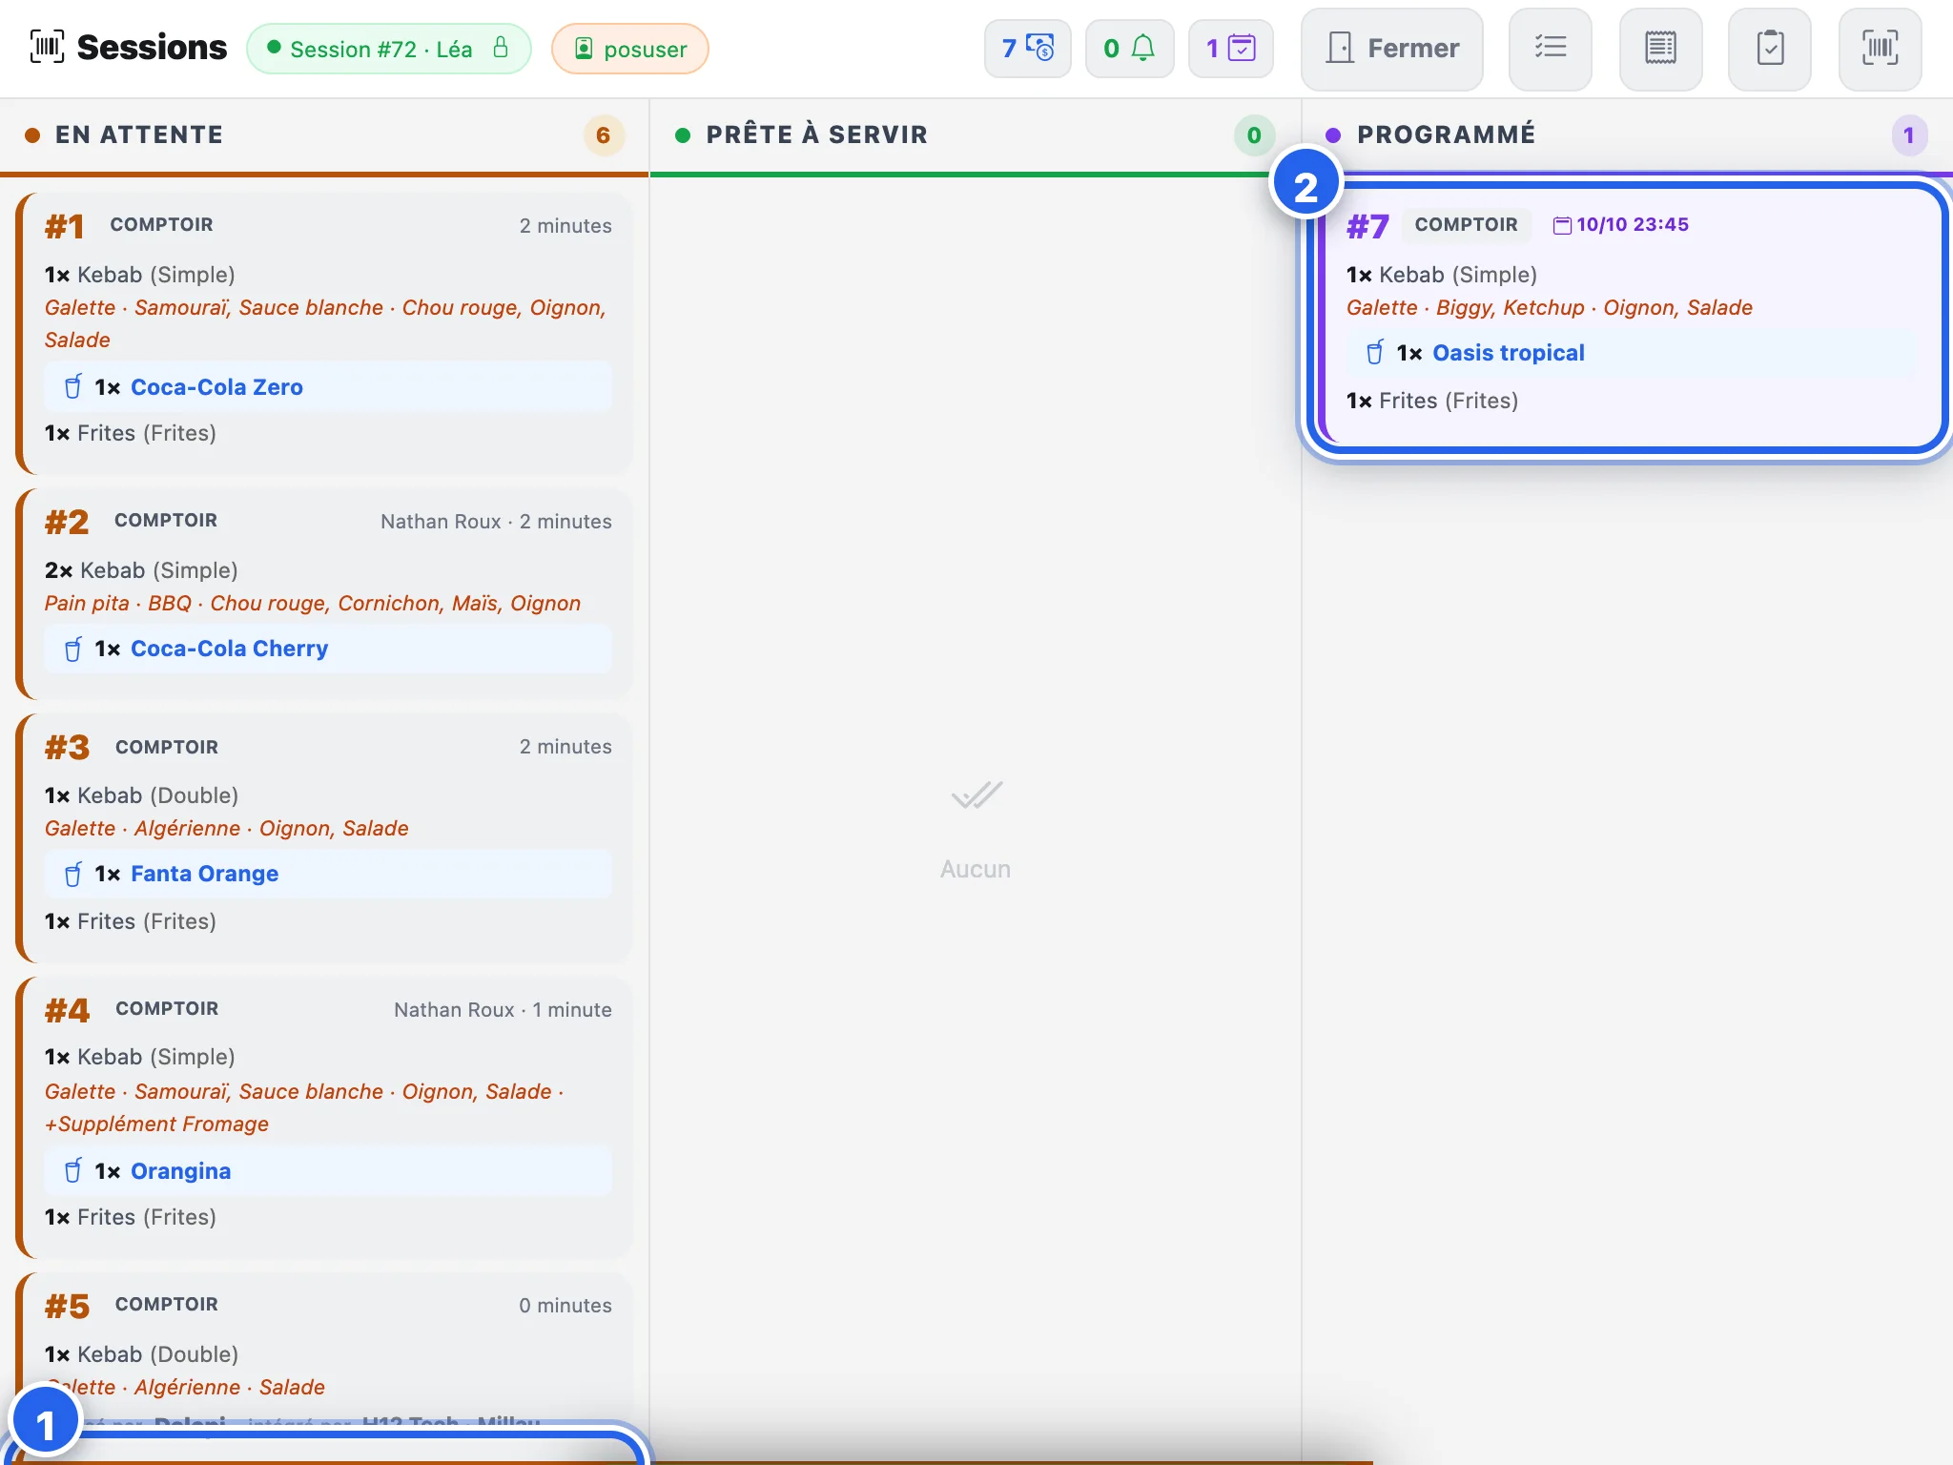The image size is (1953, 1465).
Task: Click Fanta Orange drink line
Action: 328,874
